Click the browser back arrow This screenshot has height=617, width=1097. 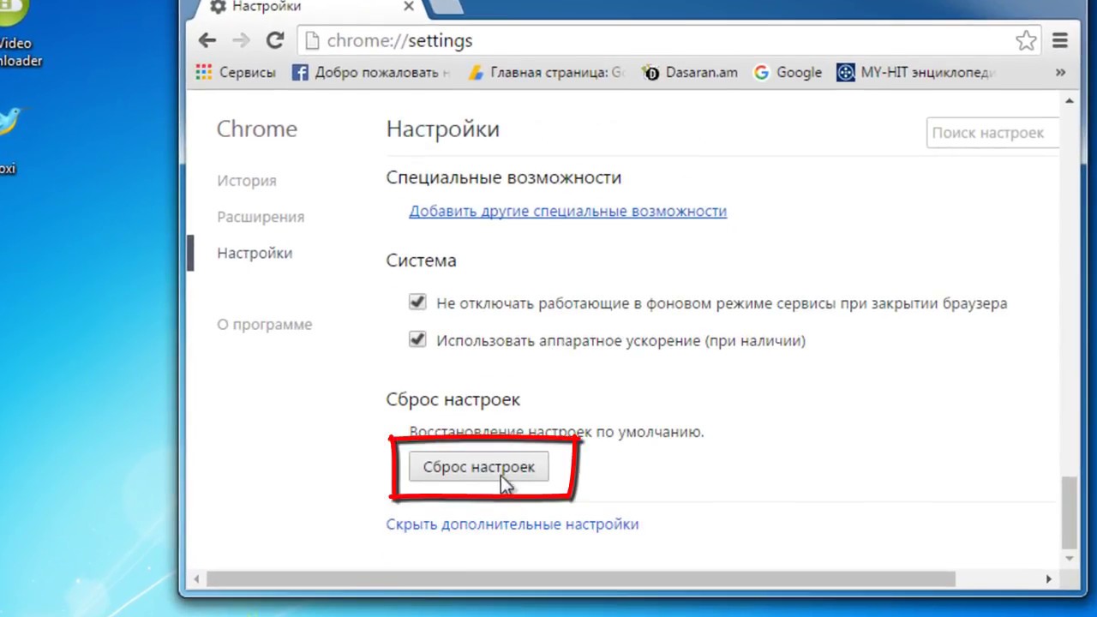point(207,40)
